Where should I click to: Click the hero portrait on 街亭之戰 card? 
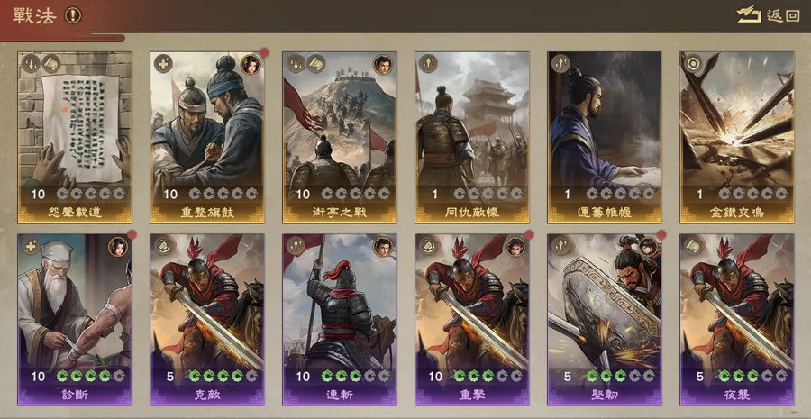point(383,65)
